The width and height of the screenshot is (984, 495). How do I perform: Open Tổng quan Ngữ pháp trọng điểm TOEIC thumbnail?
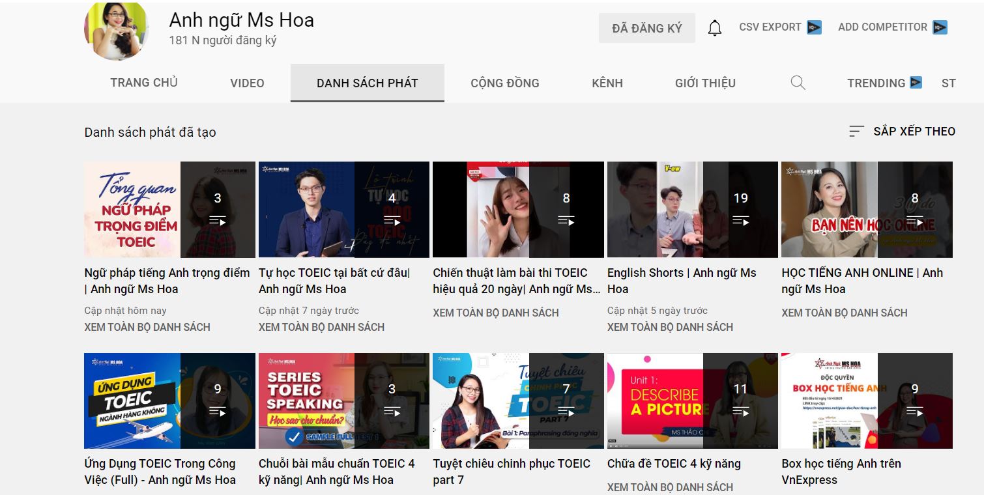[x=169, y=210]
